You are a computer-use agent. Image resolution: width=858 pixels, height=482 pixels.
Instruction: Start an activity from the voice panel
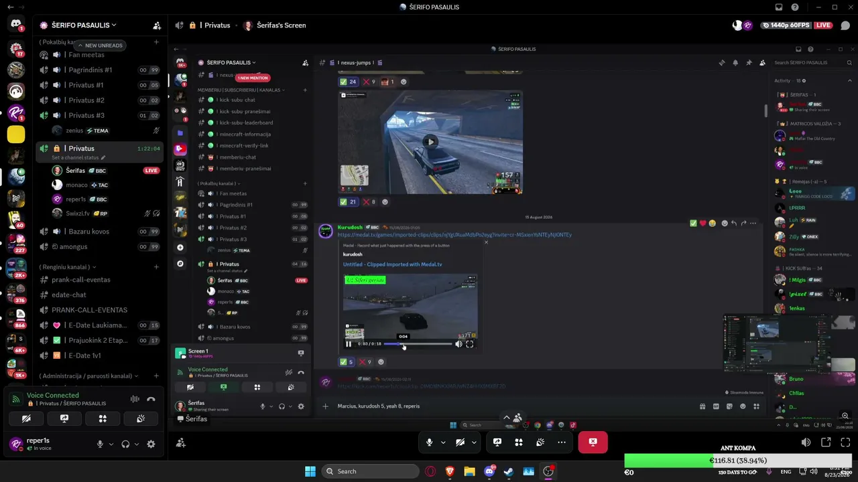pyautogui.click(x=103, y=418)
